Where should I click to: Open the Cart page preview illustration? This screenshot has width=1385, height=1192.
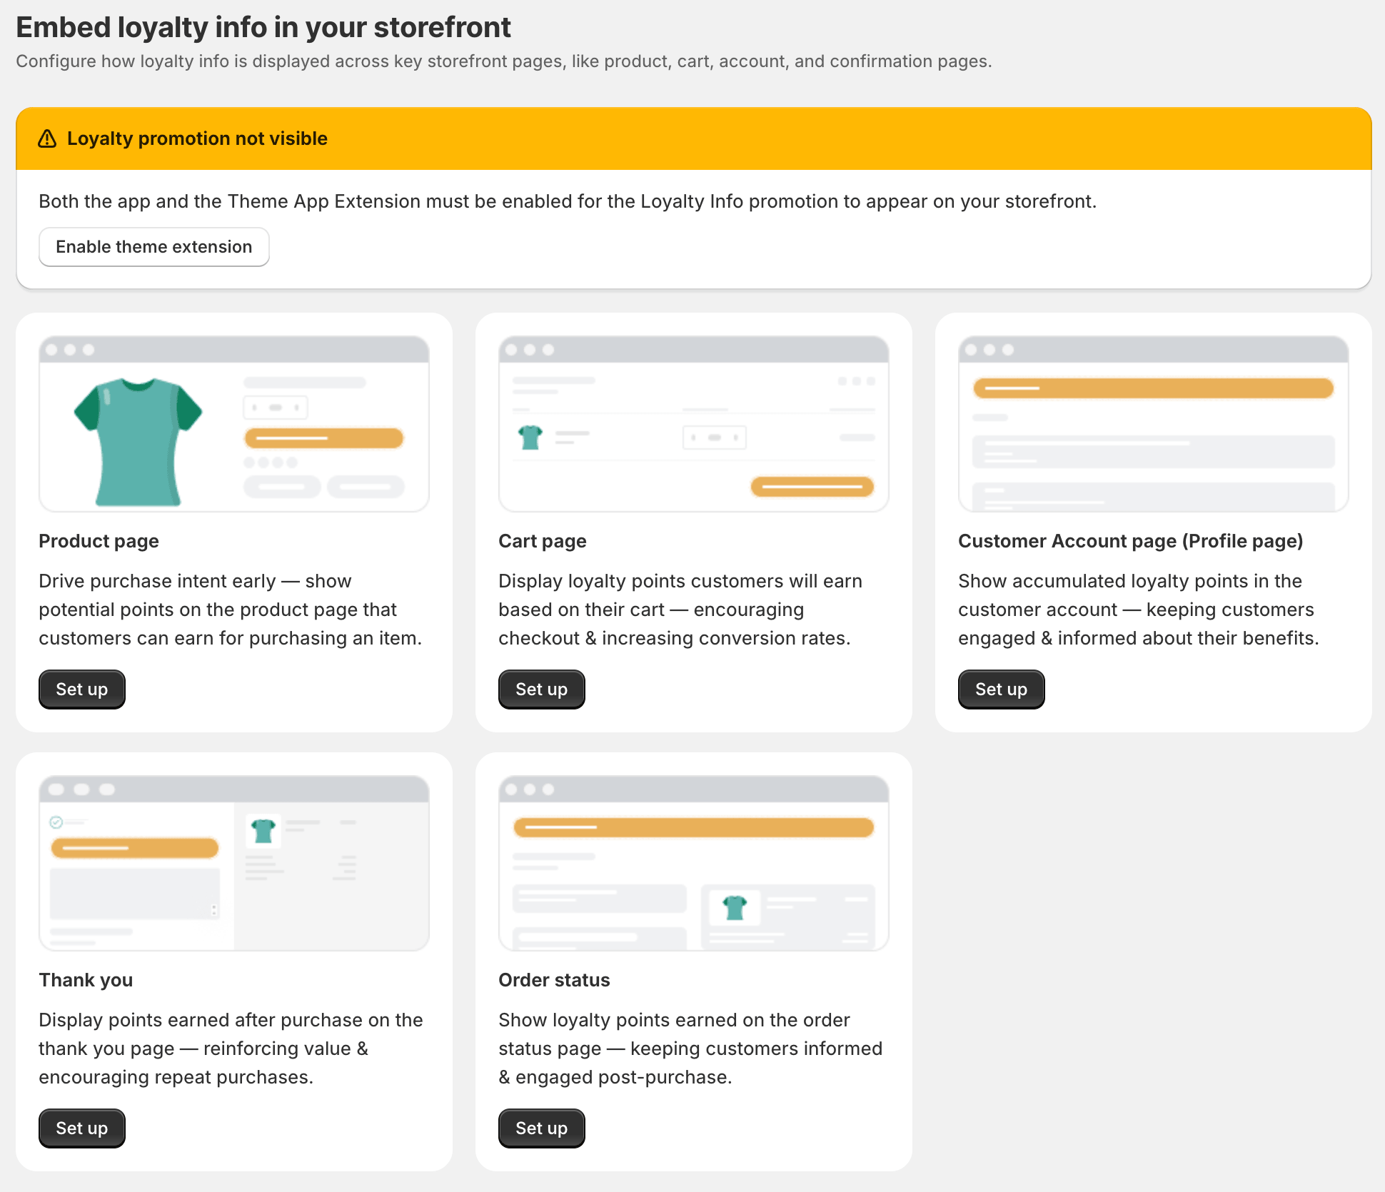[x=694, y=424]
